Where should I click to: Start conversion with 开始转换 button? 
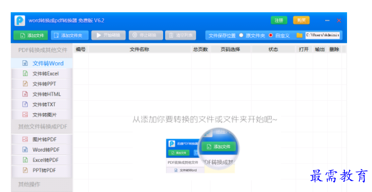pyautogui.click(x=109, y=35)
